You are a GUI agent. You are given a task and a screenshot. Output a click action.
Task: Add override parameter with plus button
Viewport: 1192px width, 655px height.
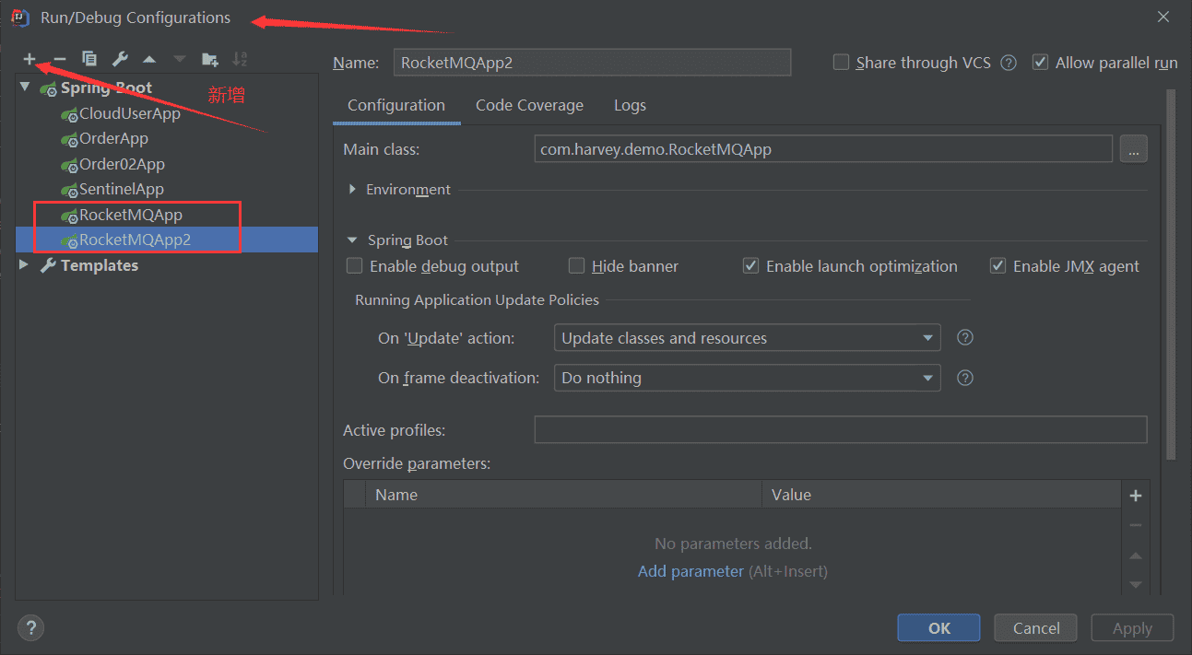tap(1136, 496)
